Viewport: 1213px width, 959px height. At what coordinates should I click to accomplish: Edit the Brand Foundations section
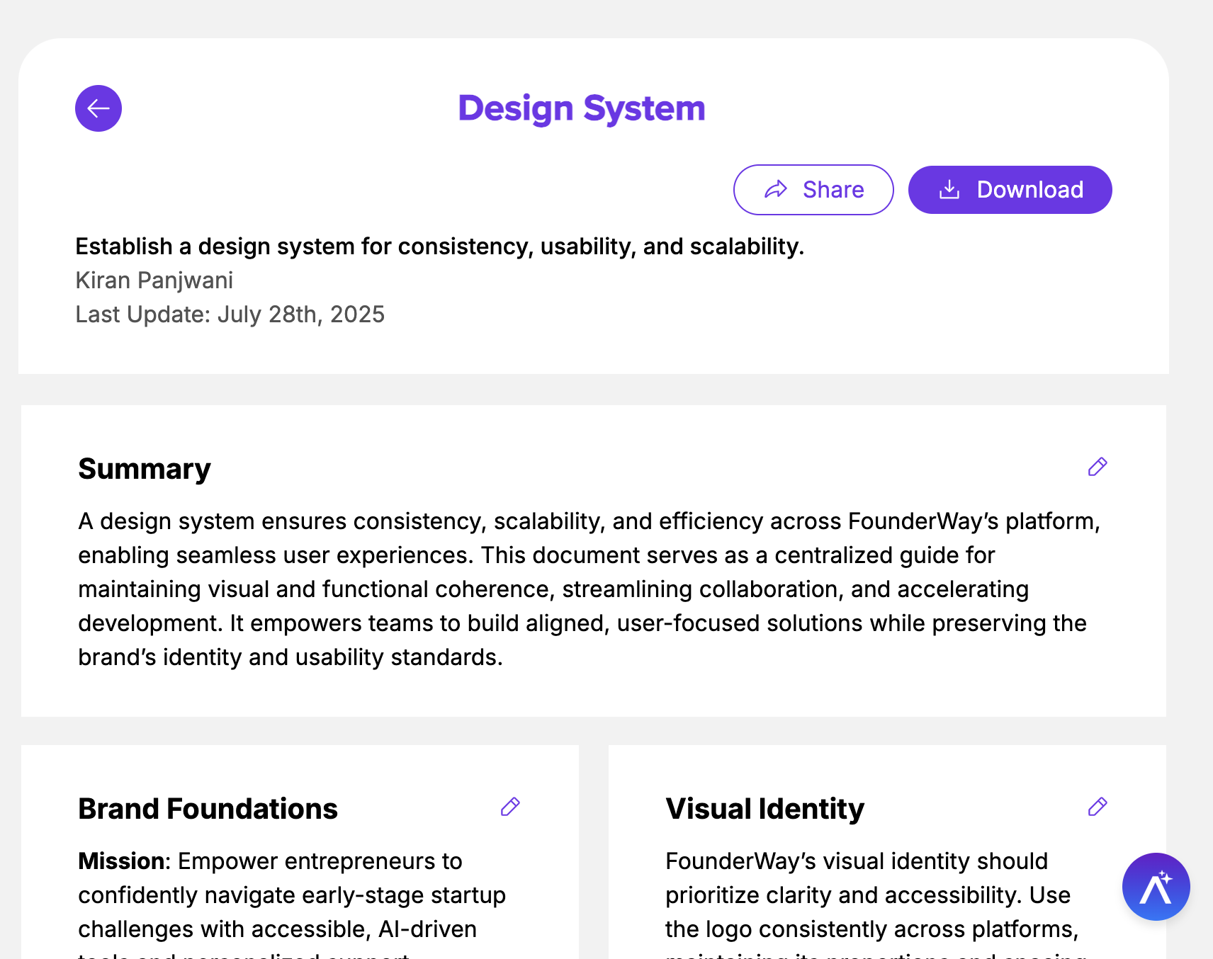pyautogui.click(x=510, y=807)
